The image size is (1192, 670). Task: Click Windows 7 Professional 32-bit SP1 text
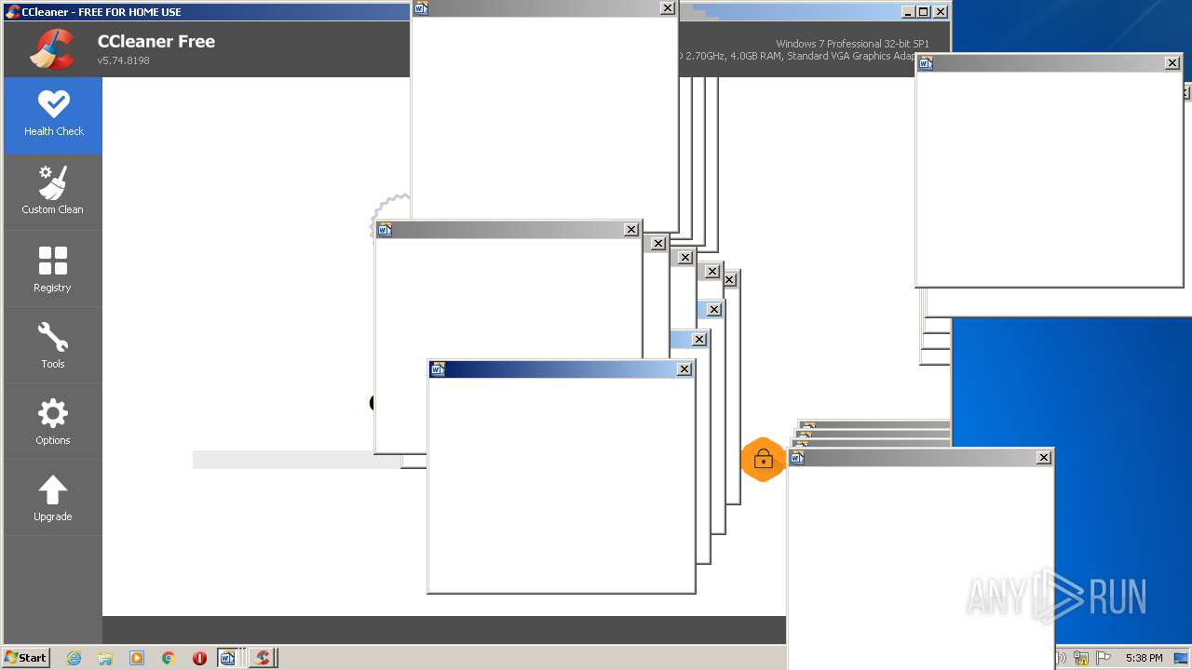pos(852,44)
